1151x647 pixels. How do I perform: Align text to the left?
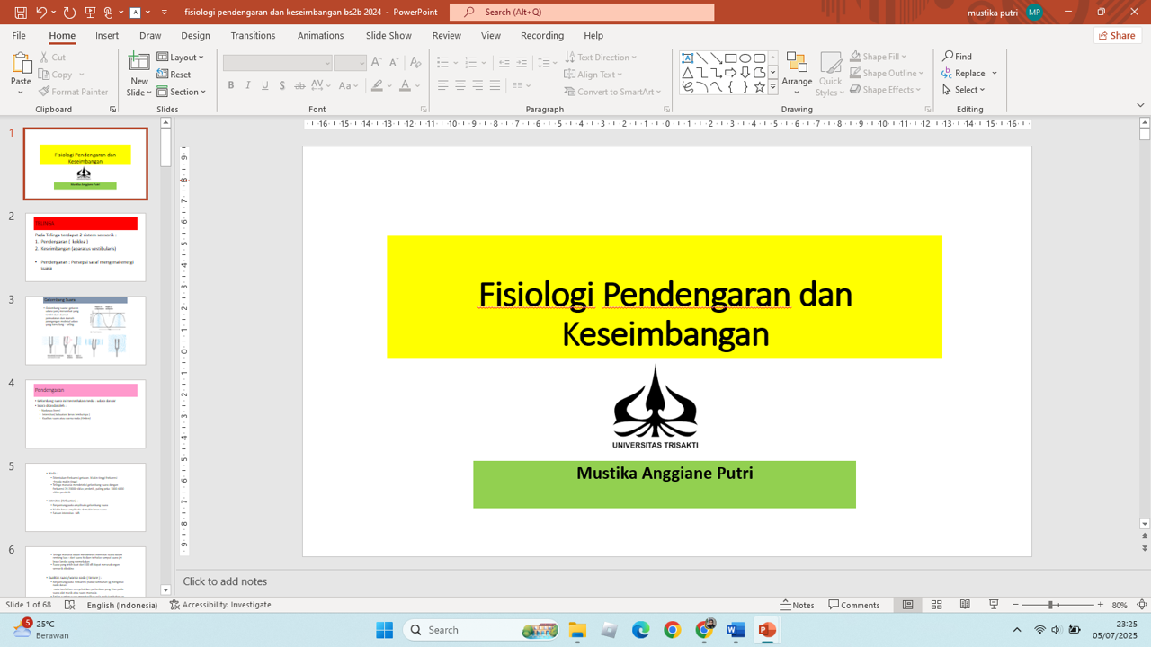(442, 85)
